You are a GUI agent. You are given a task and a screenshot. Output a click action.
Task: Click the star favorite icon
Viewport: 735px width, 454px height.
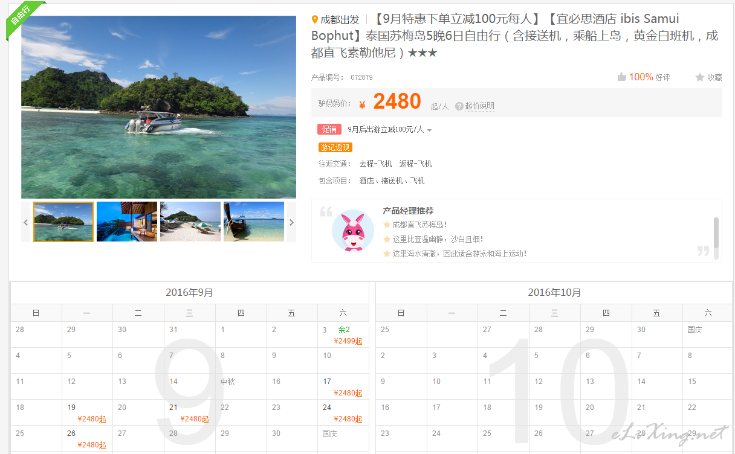(x=700, y=77)
